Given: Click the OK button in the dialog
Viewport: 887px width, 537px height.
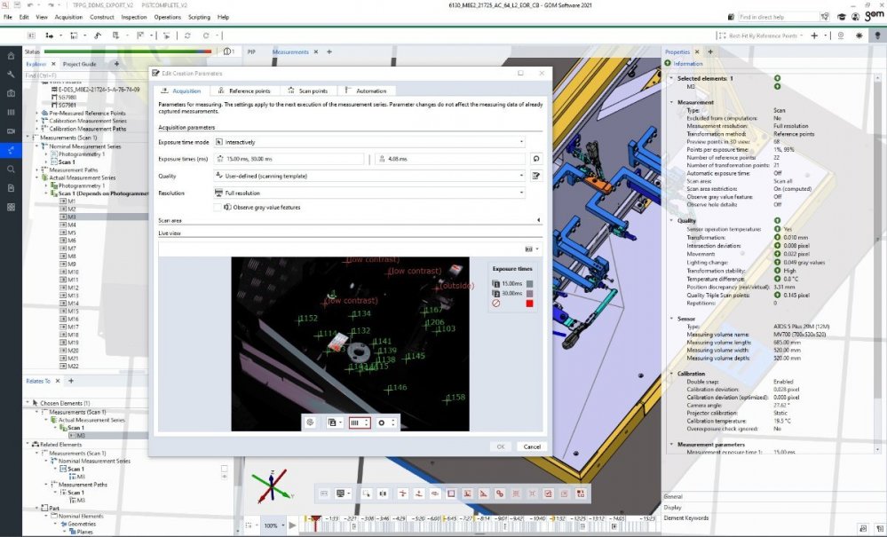Looking at the screenshot, I should tap(501, 446).
